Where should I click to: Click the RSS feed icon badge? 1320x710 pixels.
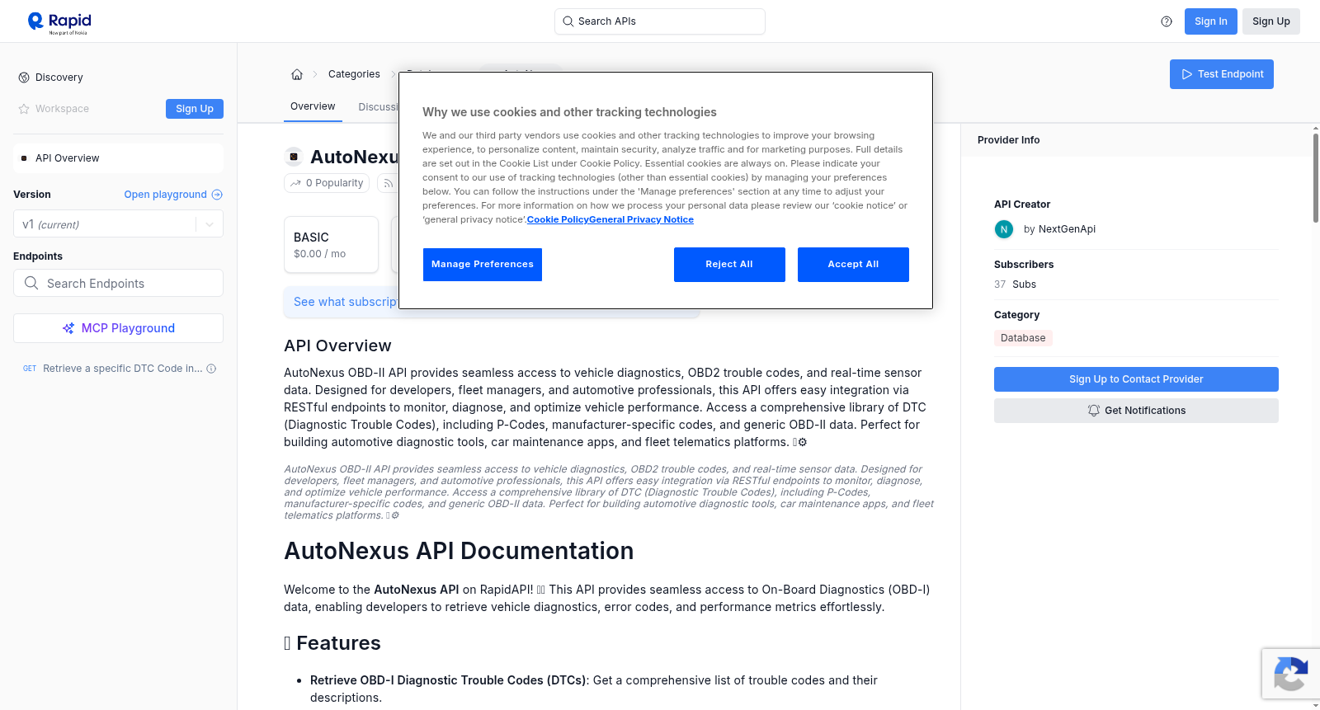[x=388, y=183]
